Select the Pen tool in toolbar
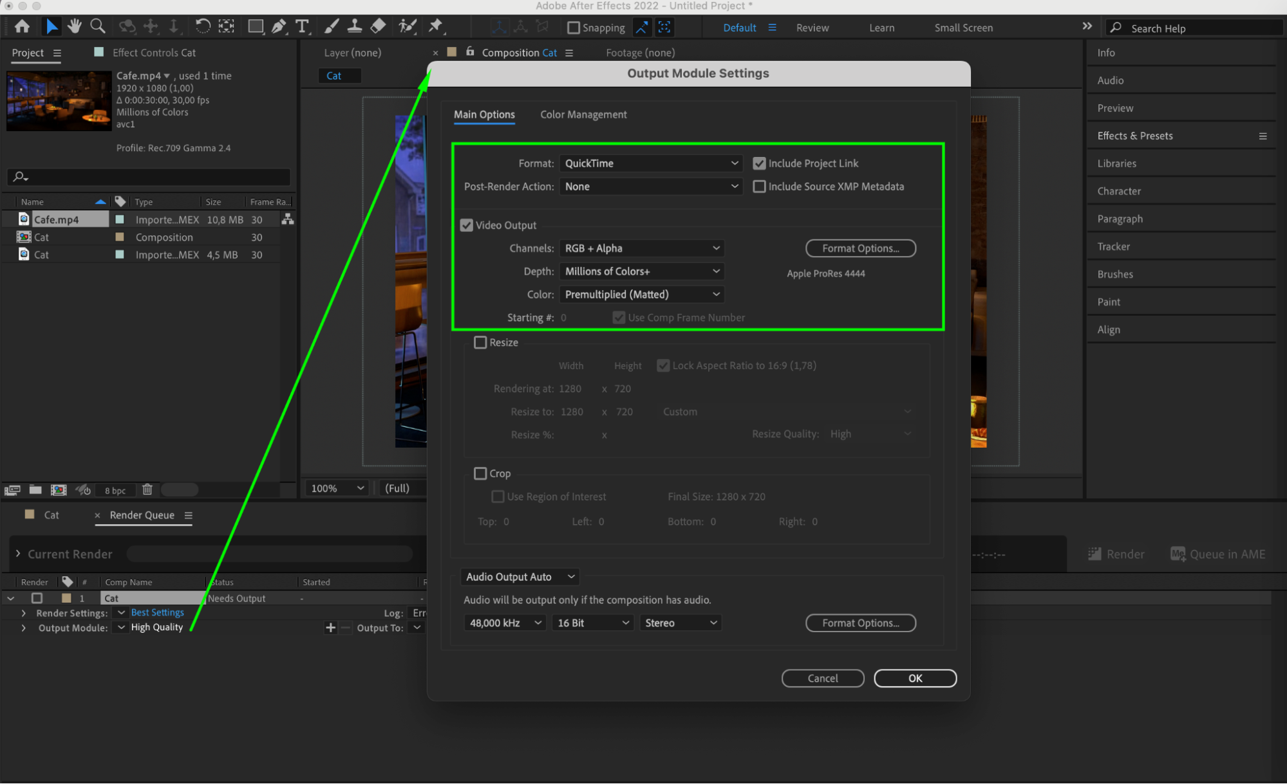This screenshot has width=1287, height=784. 278,26
